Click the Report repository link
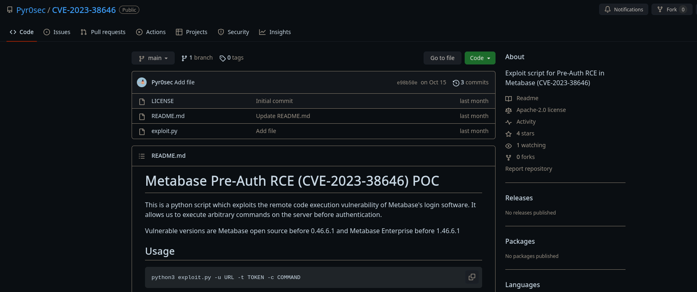 (528, 169)
